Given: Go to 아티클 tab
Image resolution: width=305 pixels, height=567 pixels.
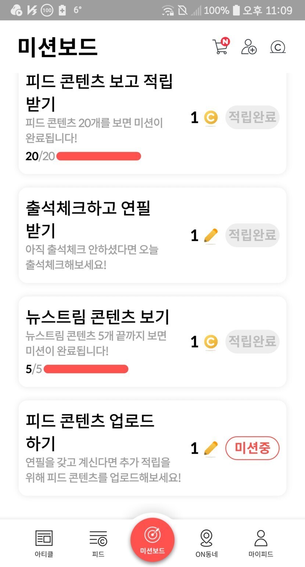Looking at the screenshot, I should pos(44,543).
